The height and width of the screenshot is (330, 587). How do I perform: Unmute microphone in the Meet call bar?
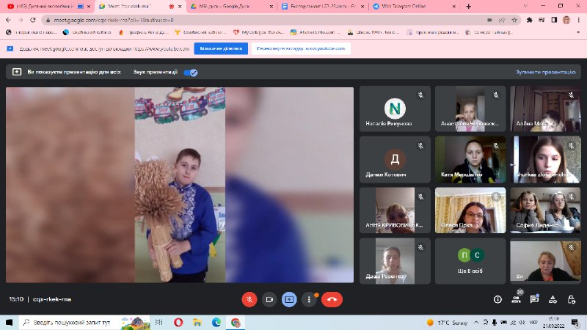tap(249, 299)
